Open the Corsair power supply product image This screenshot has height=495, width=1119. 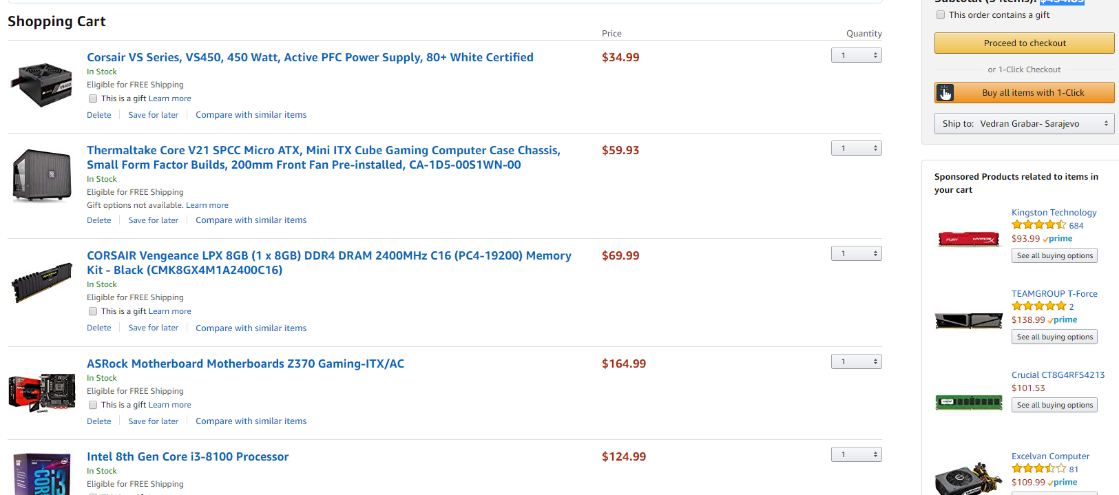coord(41,85)
